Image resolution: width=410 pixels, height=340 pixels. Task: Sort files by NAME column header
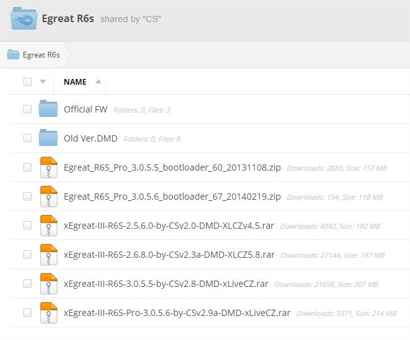[75, 82]
